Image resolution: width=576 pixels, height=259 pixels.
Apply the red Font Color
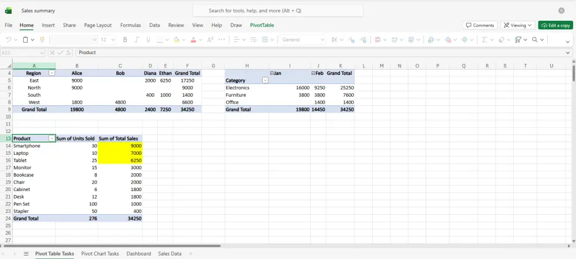click(194, 40)
